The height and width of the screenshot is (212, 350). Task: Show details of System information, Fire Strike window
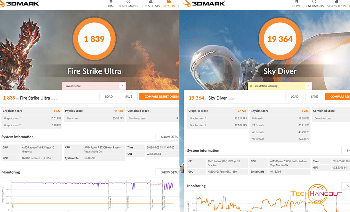pos(167,137)
